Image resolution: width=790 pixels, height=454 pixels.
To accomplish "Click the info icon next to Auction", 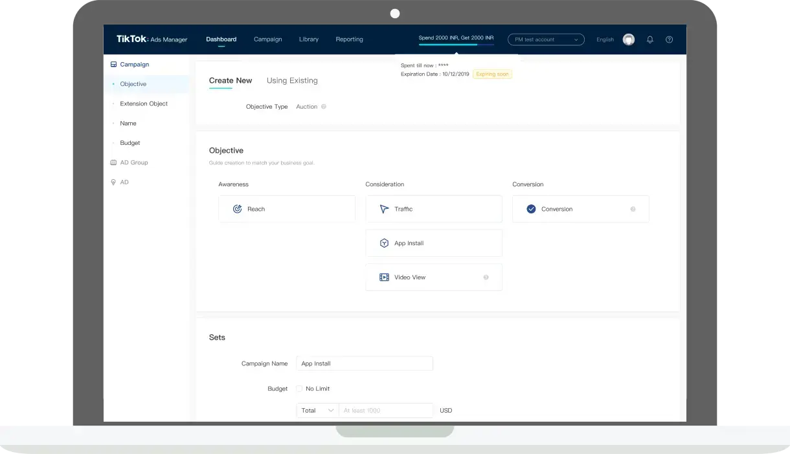I will pyautogui.click(x=324, y=107).
